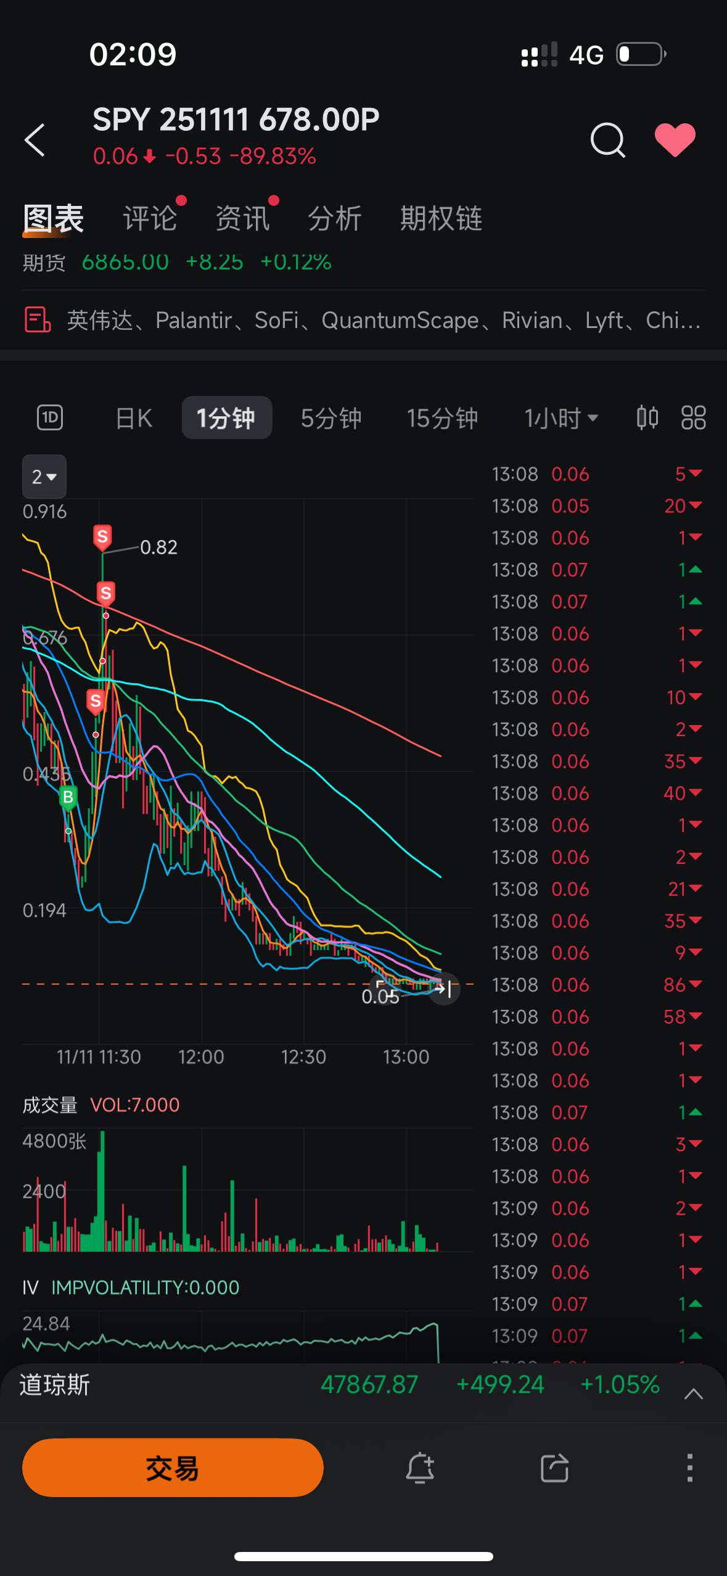Tap the share icon
This screenshot has height=1576, width=727.
(x=554, y=1467)
